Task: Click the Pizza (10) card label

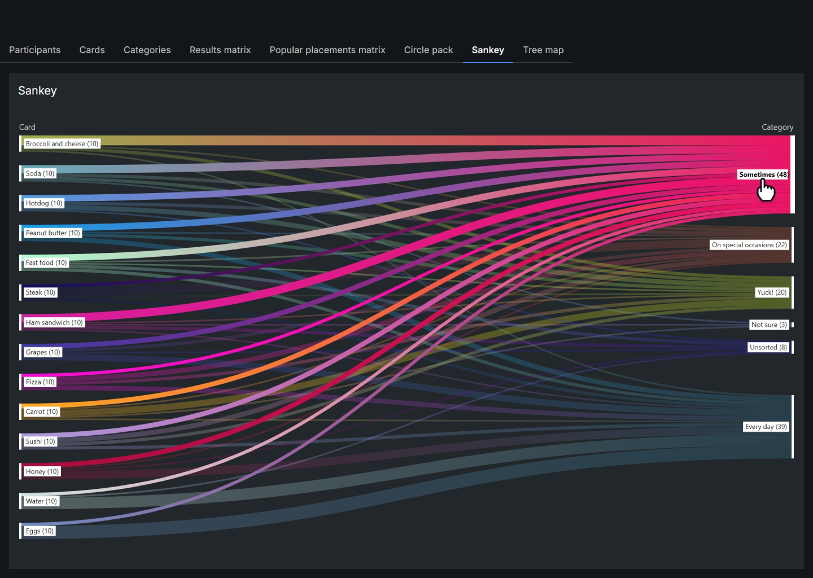Action: [40, 382]
